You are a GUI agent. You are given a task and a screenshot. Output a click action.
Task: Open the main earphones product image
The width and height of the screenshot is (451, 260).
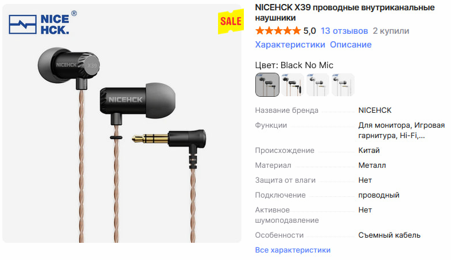pyautogui.click(x=122, y=123)
